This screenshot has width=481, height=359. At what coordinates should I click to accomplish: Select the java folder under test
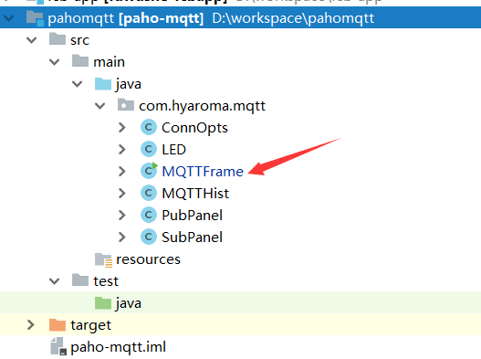pos(128,303)
